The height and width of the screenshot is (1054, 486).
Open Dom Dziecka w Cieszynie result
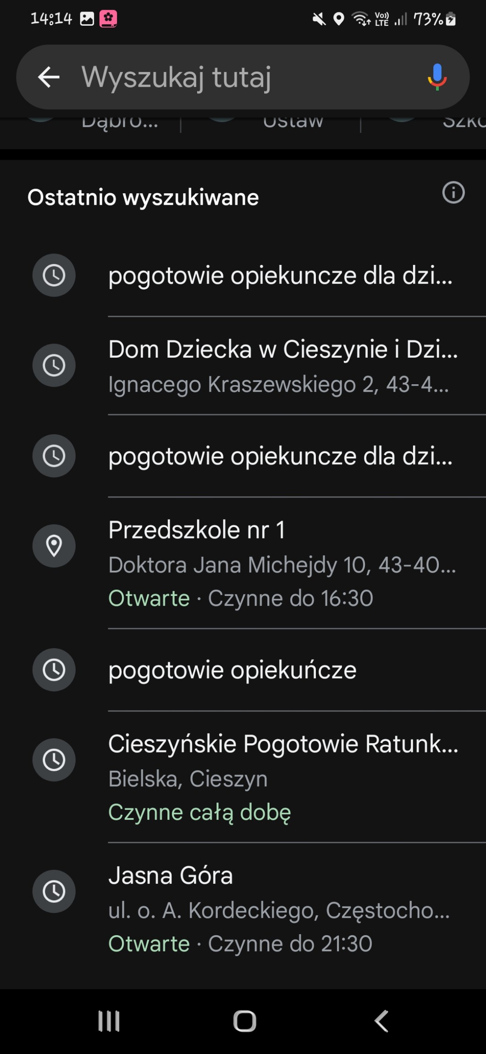tap(283, 365)
